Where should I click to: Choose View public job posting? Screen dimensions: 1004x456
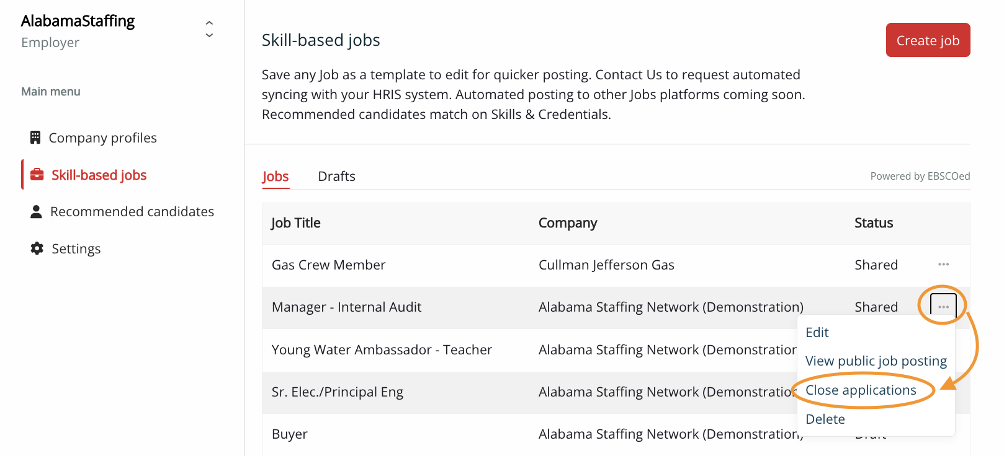pyautogui.click(x=876, y=361)
